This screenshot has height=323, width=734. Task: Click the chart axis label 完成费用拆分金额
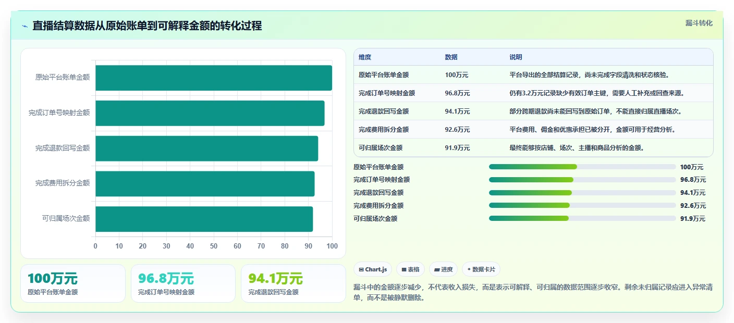[63, 183]
